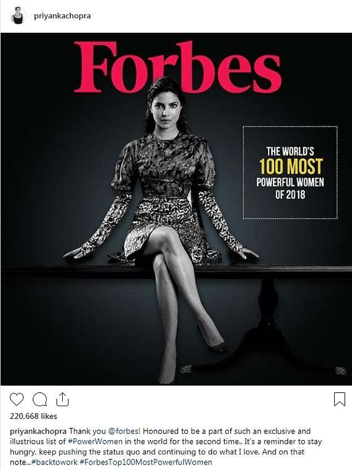This screenshot has height=470, width=352.
Task: Share the post via the share arrow icon
Action: [62, 400]
